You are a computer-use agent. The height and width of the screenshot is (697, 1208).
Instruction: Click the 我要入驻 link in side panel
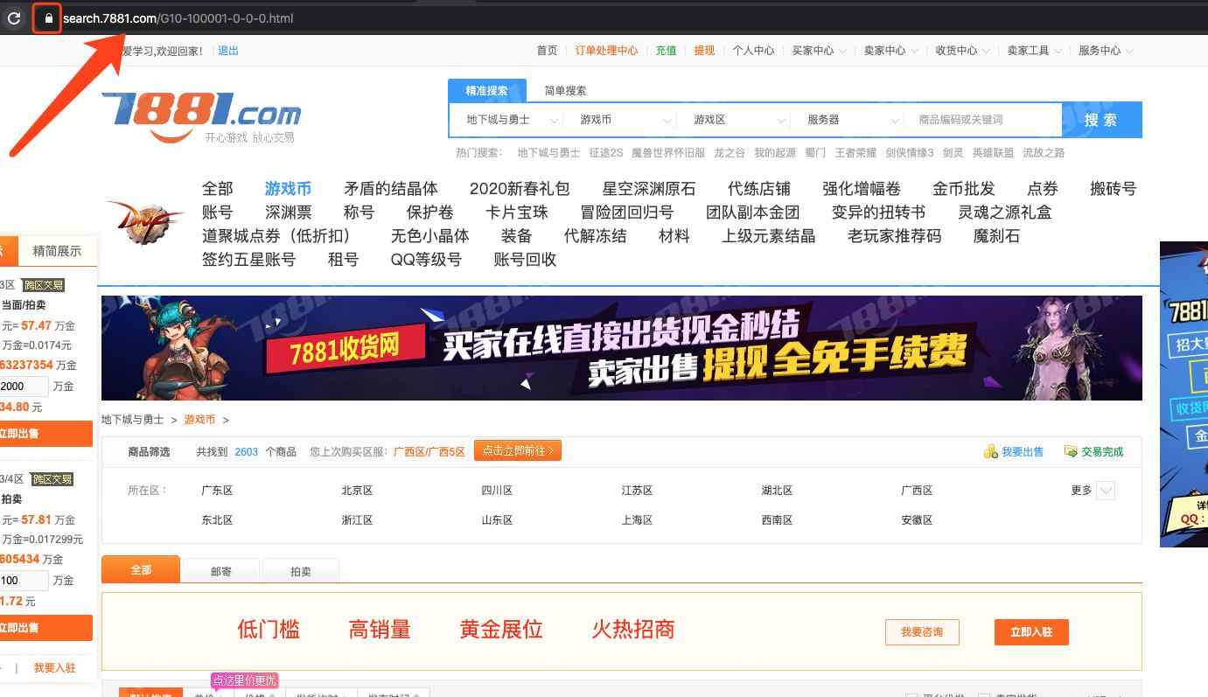pyautogui.click(x=55, y=668)
